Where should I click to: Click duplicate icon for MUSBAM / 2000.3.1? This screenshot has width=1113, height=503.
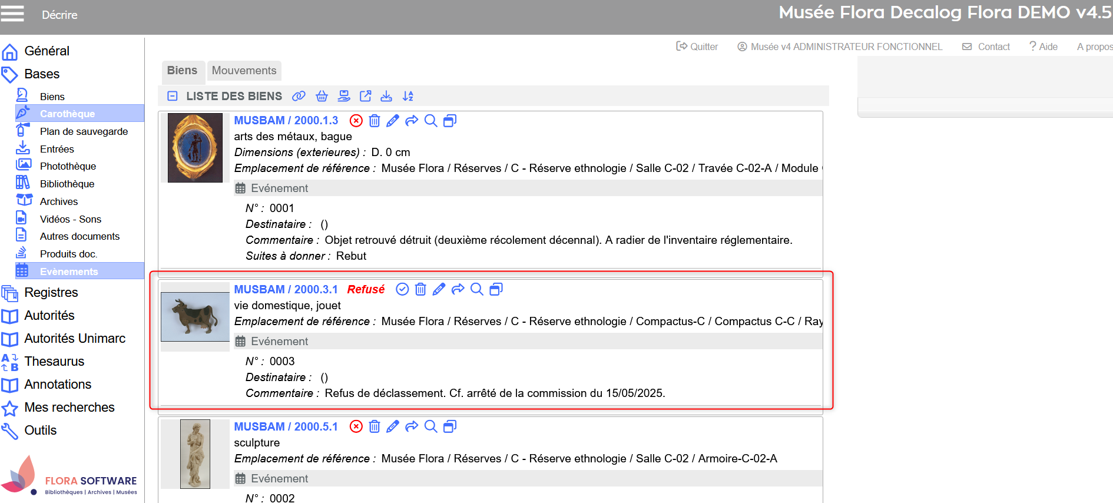tap(496, 289)
